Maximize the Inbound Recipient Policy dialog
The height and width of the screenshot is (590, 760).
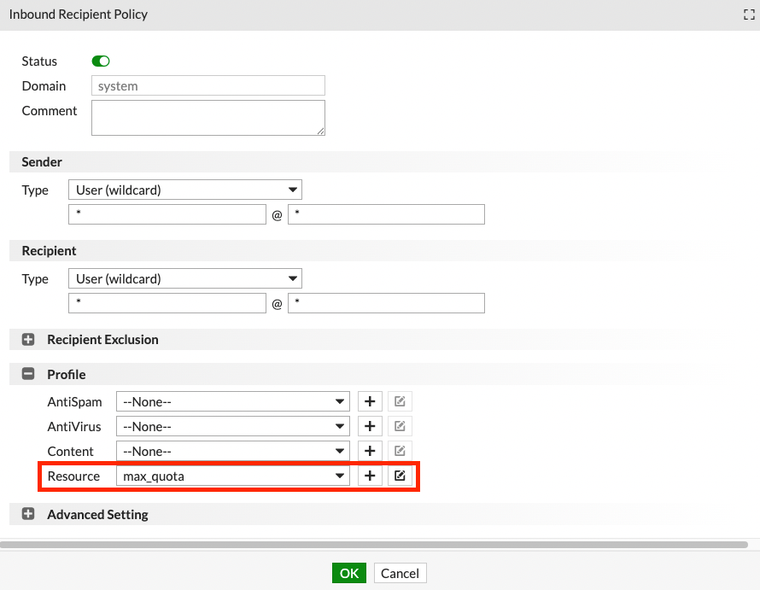(x=749, y=15)
